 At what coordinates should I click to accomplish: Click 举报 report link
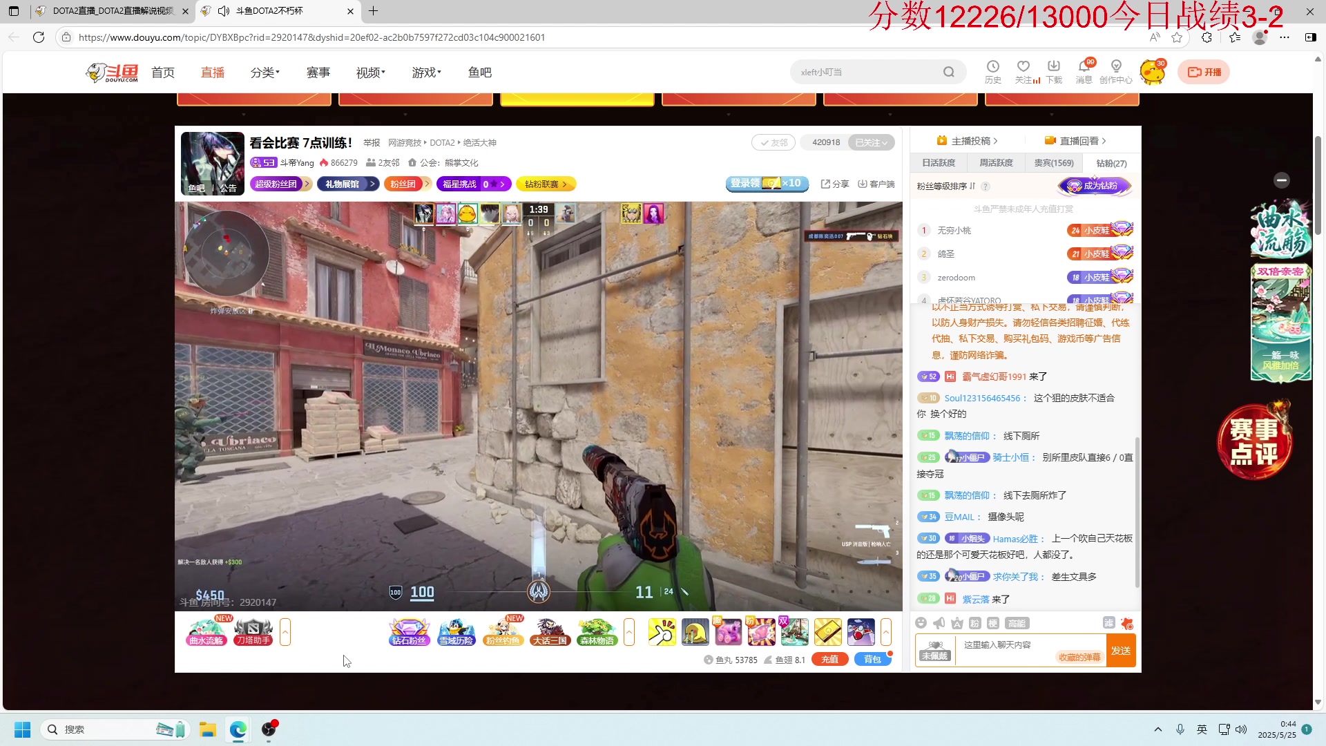[372, 143]
